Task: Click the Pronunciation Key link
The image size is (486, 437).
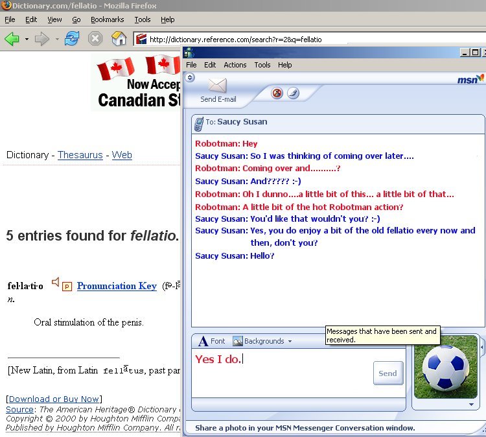Action: [x=117, y=286]
